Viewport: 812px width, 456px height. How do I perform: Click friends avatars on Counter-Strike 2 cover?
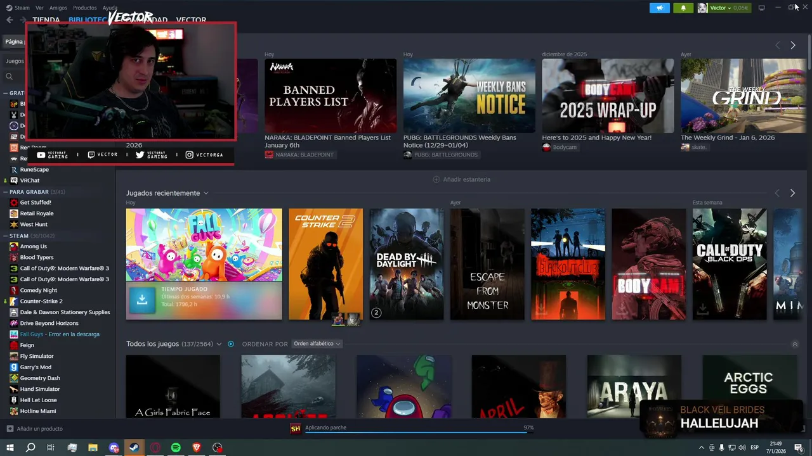[x=346, y=319]
